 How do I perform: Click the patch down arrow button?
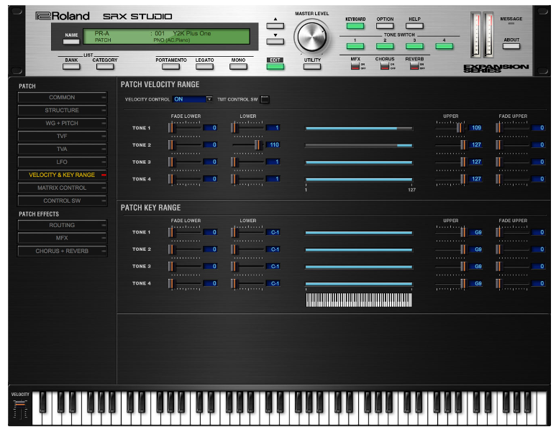(x=275, y=42)
